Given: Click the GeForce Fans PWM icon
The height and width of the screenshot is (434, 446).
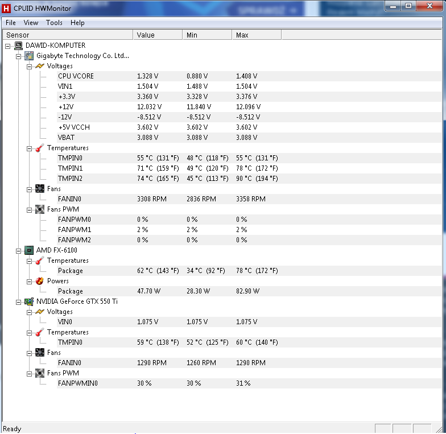Looking at the screenshot, I should (40, 373).
